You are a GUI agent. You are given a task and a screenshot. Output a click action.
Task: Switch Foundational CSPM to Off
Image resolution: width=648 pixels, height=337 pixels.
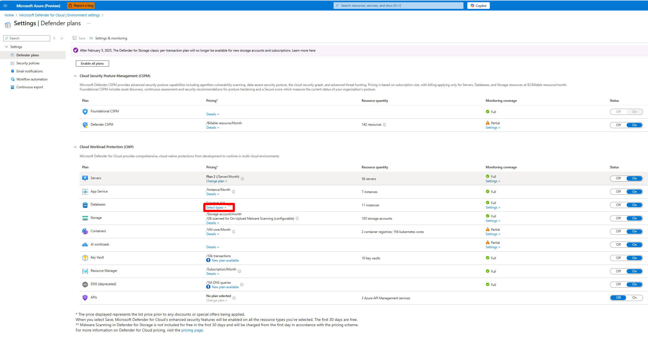(x=618, y=112)
